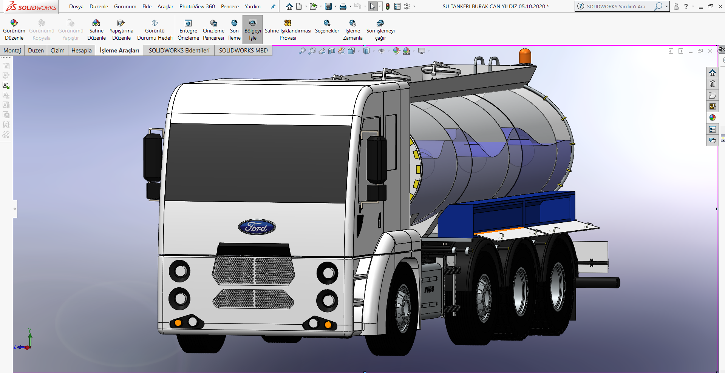The height and width of the screenshot is (373, 725).
Task: Open Sahne Düzenle scene editor
Action: (96, 30)
